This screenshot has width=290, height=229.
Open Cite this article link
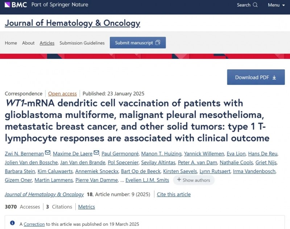[174, 195]
